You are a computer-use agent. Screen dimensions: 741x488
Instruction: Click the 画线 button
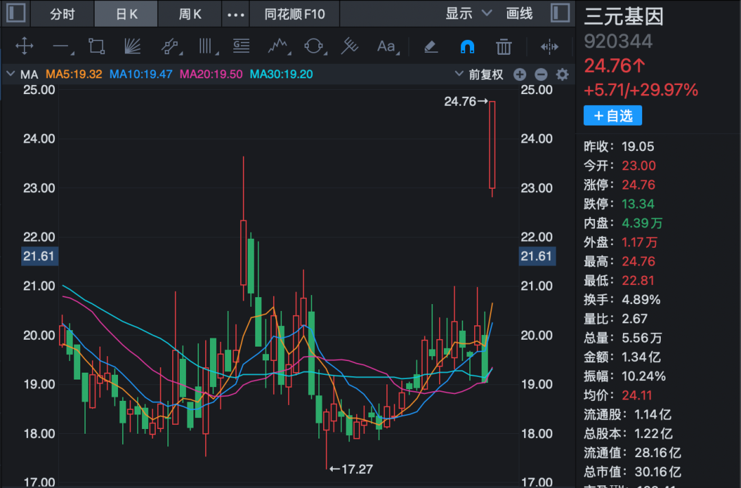tap(519, 13)
